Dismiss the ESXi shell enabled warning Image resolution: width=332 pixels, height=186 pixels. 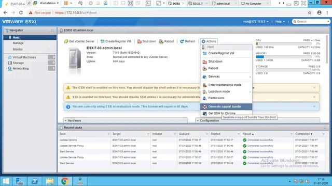tap(314, 87)
